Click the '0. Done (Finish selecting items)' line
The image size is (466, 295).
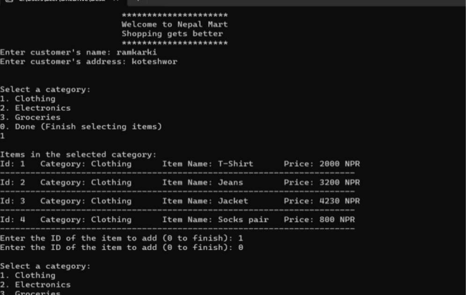81,127
